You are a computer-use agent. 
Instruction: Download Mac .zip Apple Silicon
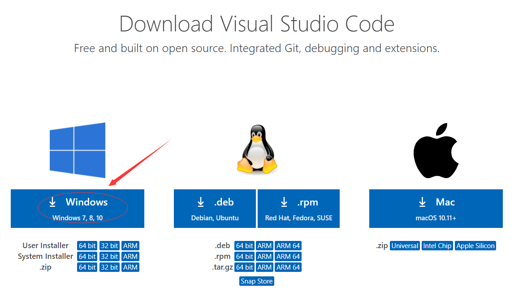tap(475, 246)
